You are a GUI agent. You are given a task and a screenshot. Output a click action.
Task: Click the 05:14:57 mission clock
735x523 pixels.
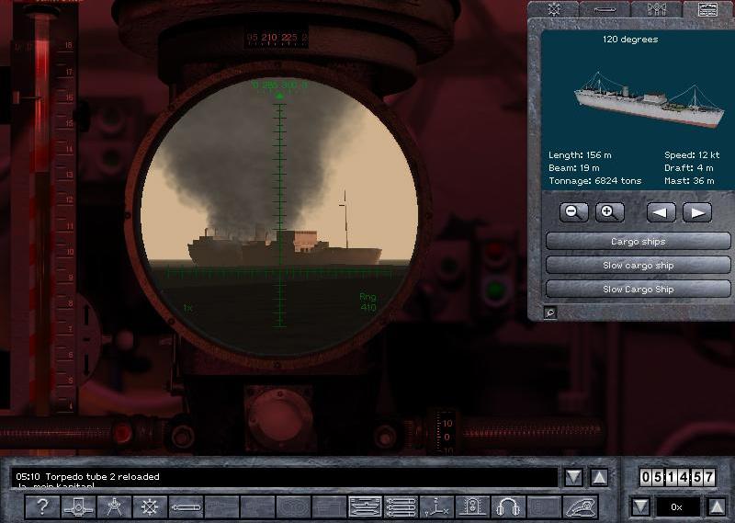coord(677,477)
